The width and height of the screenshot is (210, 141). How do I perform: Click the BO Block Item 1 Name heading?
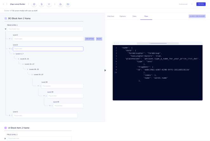pyautogui.click(x=19, y=18)
